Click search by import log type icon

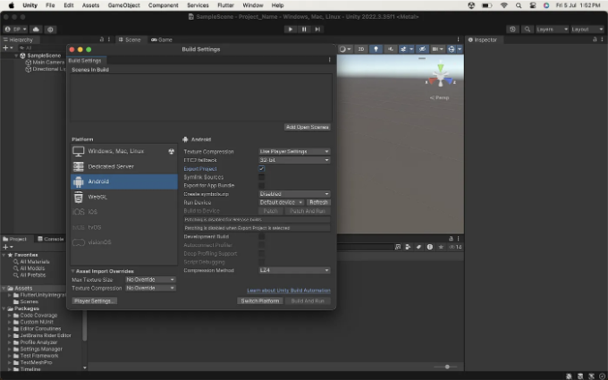tap(430, 247)
